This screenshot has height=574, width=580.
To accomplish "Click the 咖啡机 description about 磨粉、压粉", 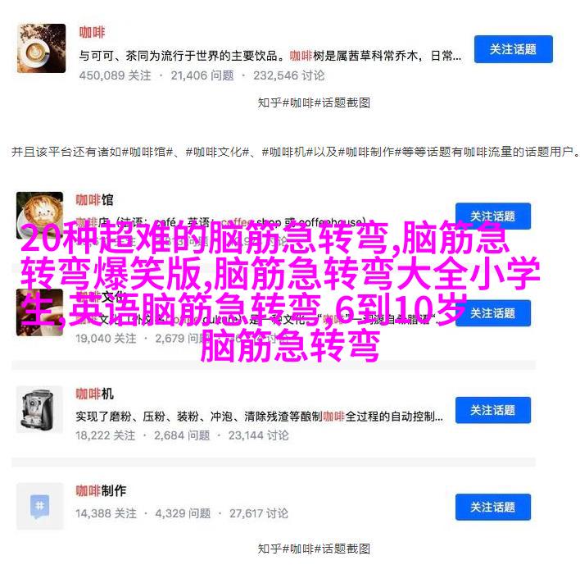I will (260, 417).
